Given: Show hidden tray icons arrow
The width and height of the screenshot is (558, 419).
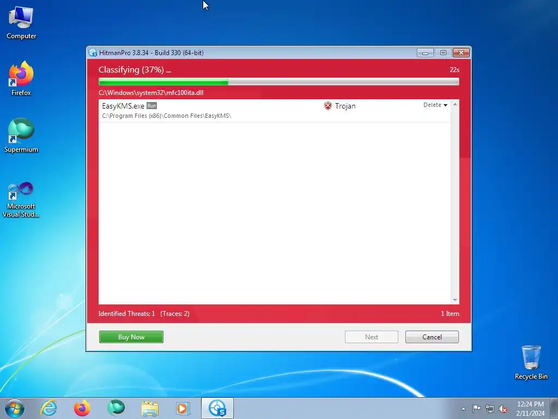Looking at the screenshot, I should tap(463, 409).
